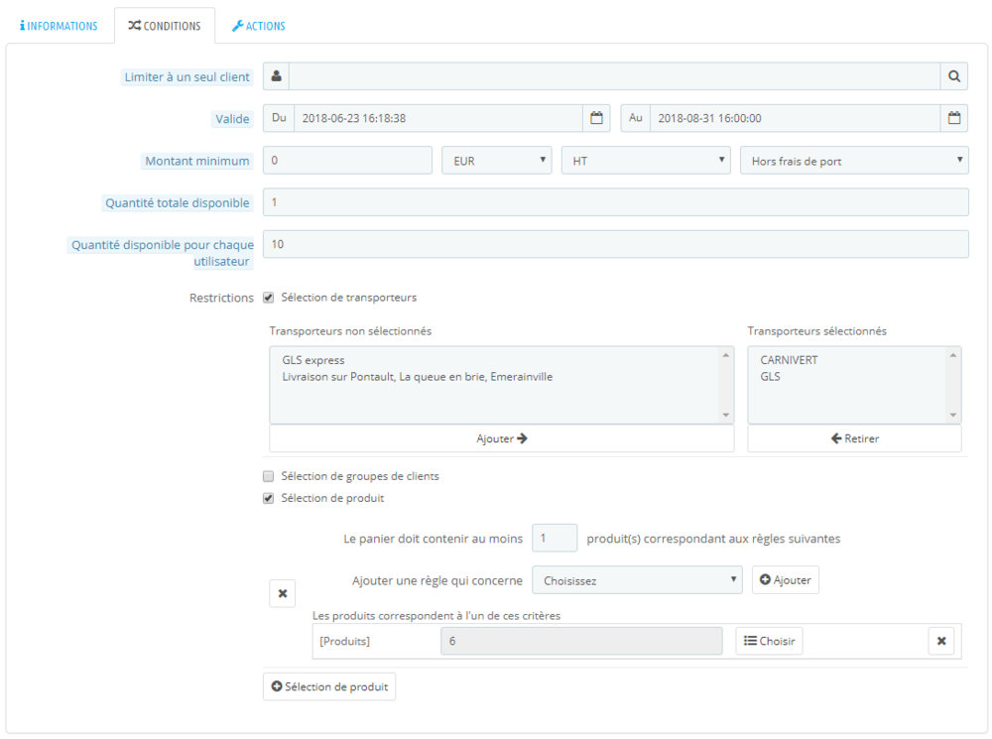Screen dimensions: 992x739
Task: Select GLS express in unselected carriers
Action: 313,360
